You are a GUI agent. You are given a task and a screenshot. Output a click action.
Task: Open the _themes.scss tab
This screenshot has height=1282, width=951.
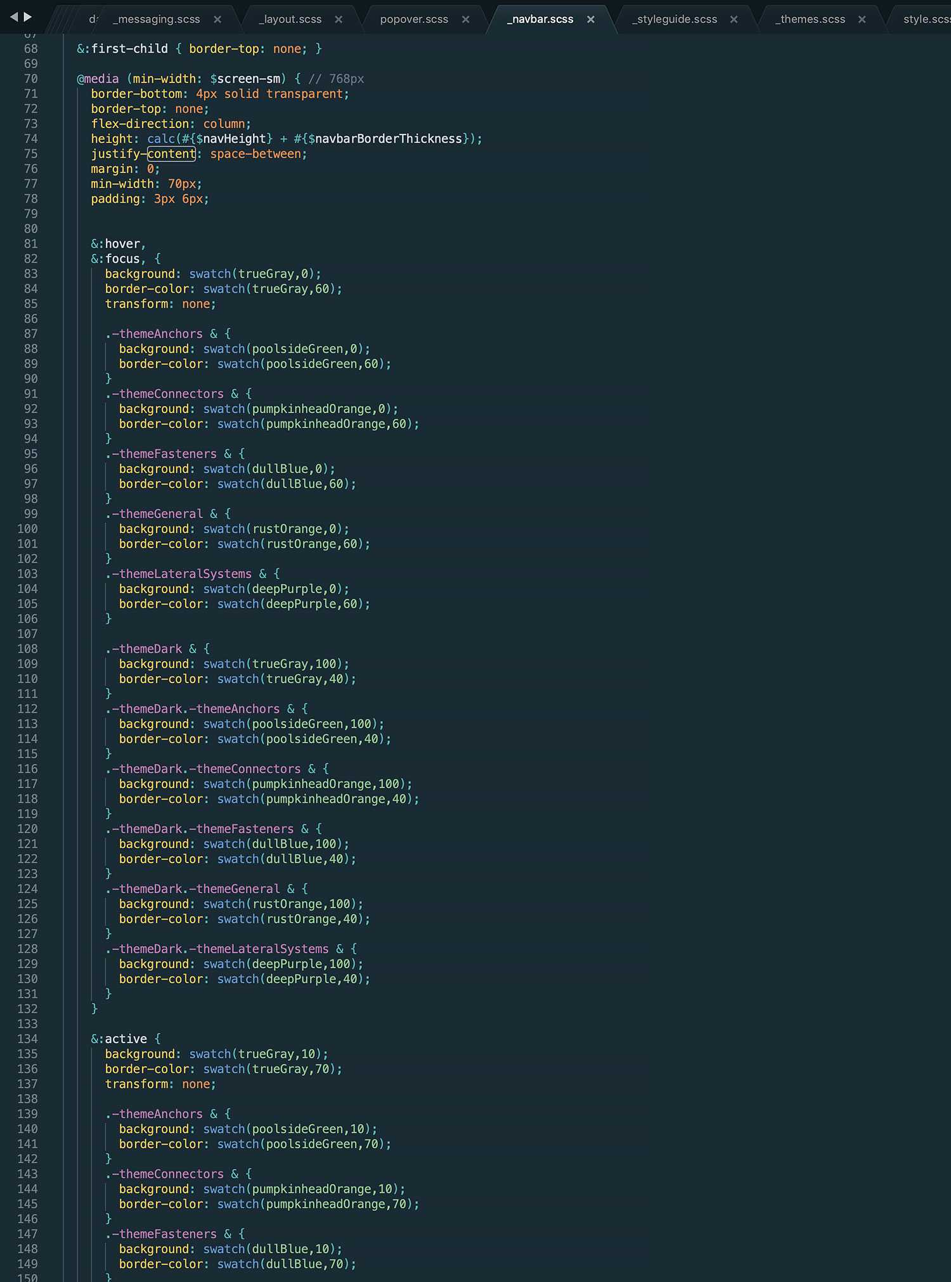tap(810, 20)
